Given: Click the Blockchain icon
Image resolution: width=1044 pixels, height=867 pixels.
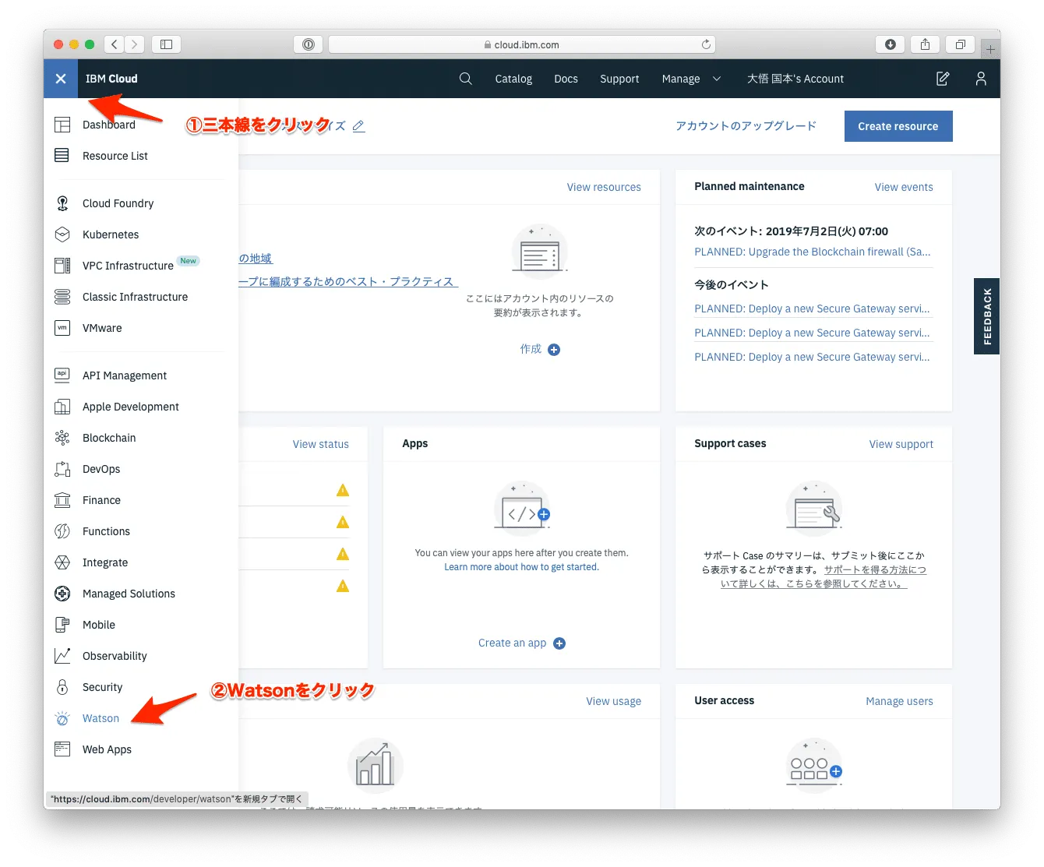Looking at the screenshot, I should (62, 438).
